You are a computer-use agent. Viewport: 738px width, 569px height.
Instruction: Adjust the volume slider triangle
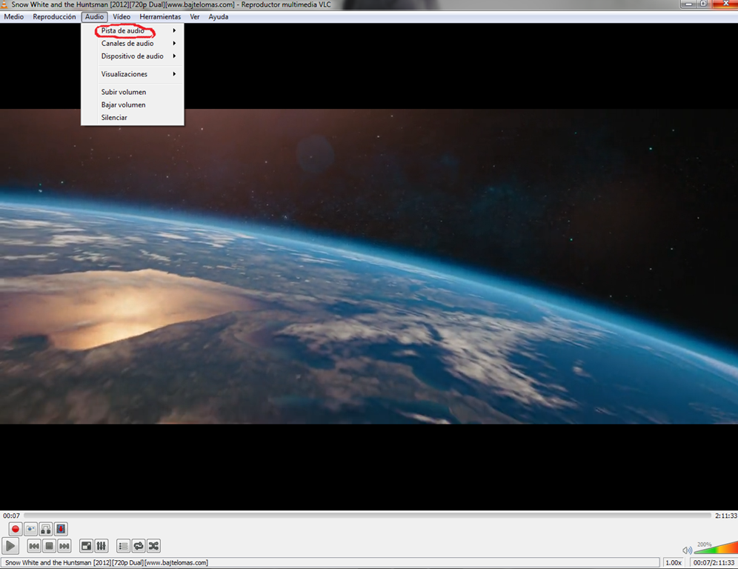point(716,547)
